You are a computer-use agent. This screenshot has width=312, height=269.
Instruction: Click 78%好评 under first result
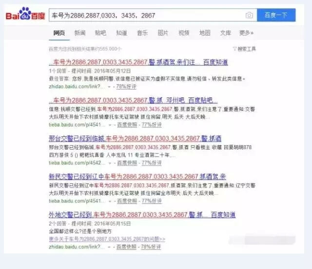click(126, 87)
